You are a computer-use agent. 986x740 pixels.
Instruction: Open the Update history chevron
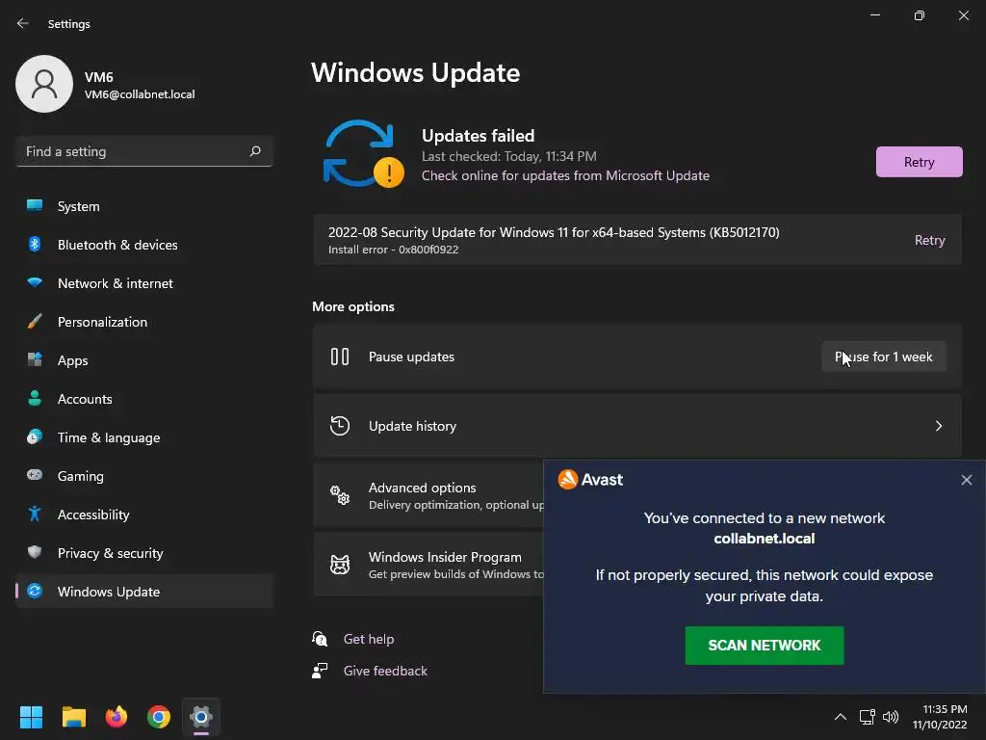coord(938,426)
